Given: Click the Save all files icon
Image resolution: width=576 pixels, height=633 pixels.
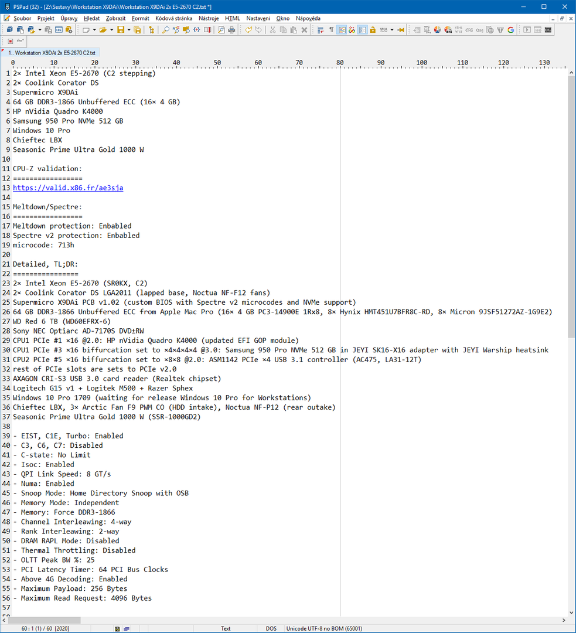Looking at the screenshot, I should point(137,30).
